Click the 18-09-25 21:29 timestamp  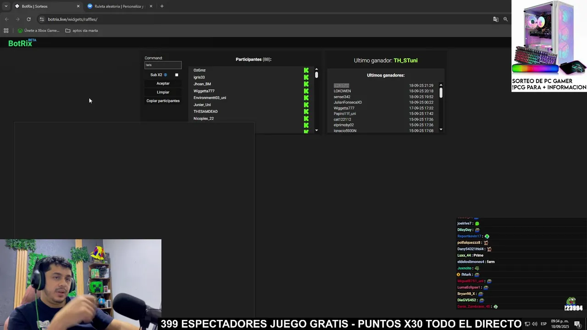421,86
